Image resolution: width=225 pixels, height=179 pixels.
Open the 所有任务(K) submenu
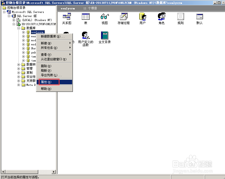coord(54,48)
